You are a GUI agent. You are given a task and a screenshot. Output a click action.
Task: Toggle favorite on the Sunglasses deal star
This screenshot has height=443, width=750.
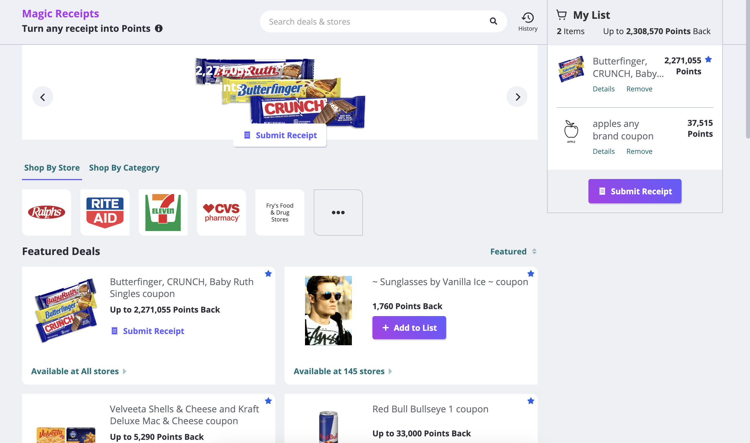point(531,274)
